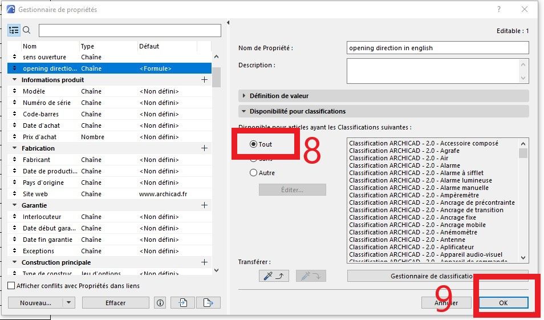Click www.archicad.fr default value cell
Viewport: 544px width, 320px height.
(x=163, y=194)
